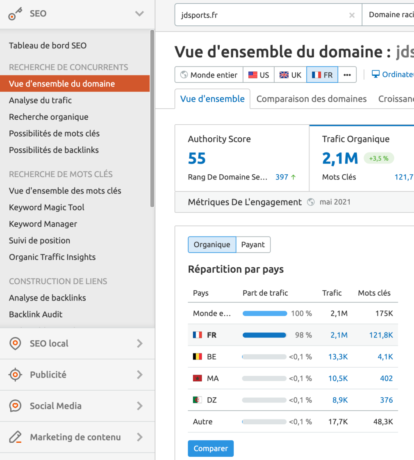
Task: Click the globe icon in Monde entier
Action: 184,75
